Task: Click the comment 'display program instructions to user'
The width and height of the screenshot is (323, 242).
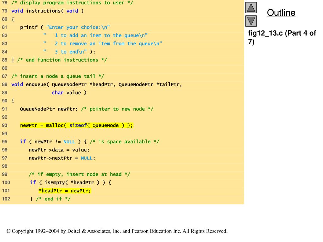Action: tap(72, 3)
